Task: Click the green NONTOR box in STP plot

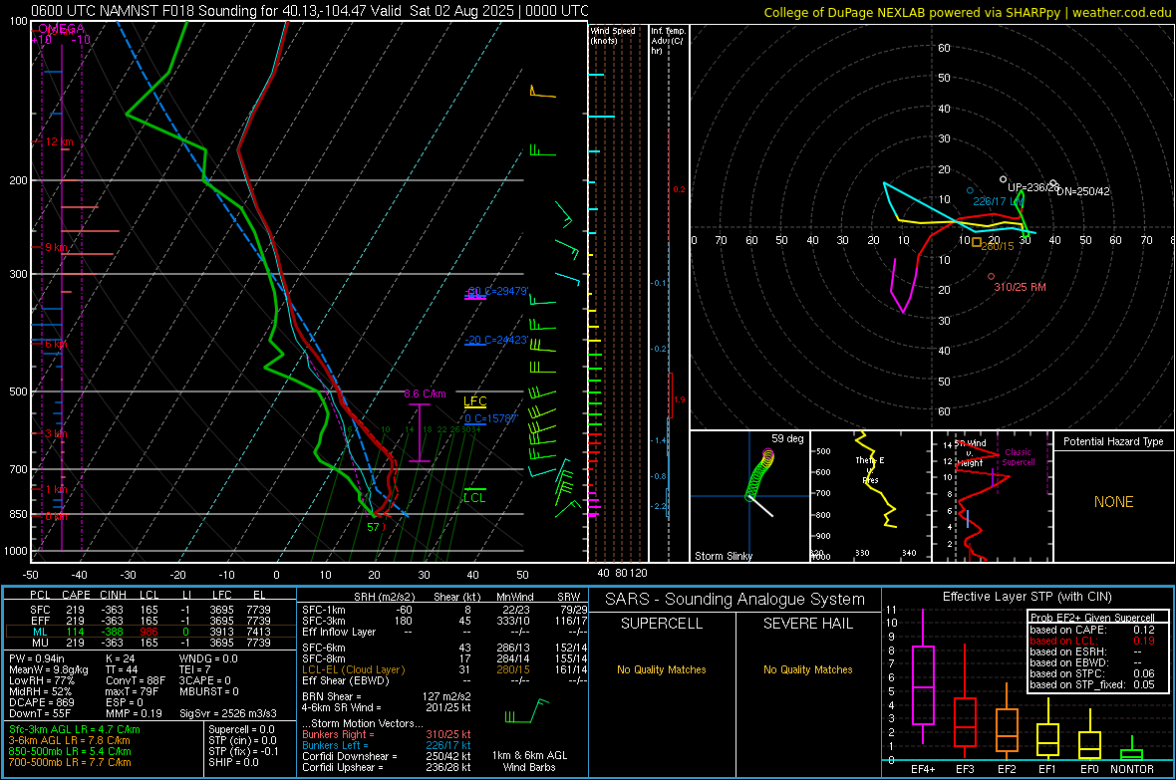Action: (x=1131, y=754)
